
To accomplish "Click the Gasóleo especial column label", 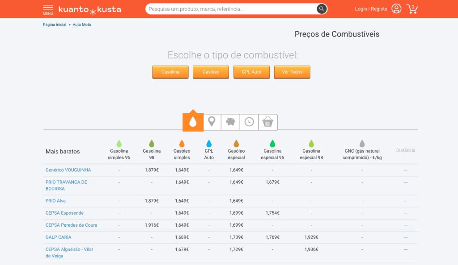I will (236, 154).
